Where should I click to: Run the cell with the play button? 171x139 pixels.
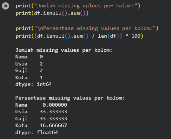click(x=6, y=6)
